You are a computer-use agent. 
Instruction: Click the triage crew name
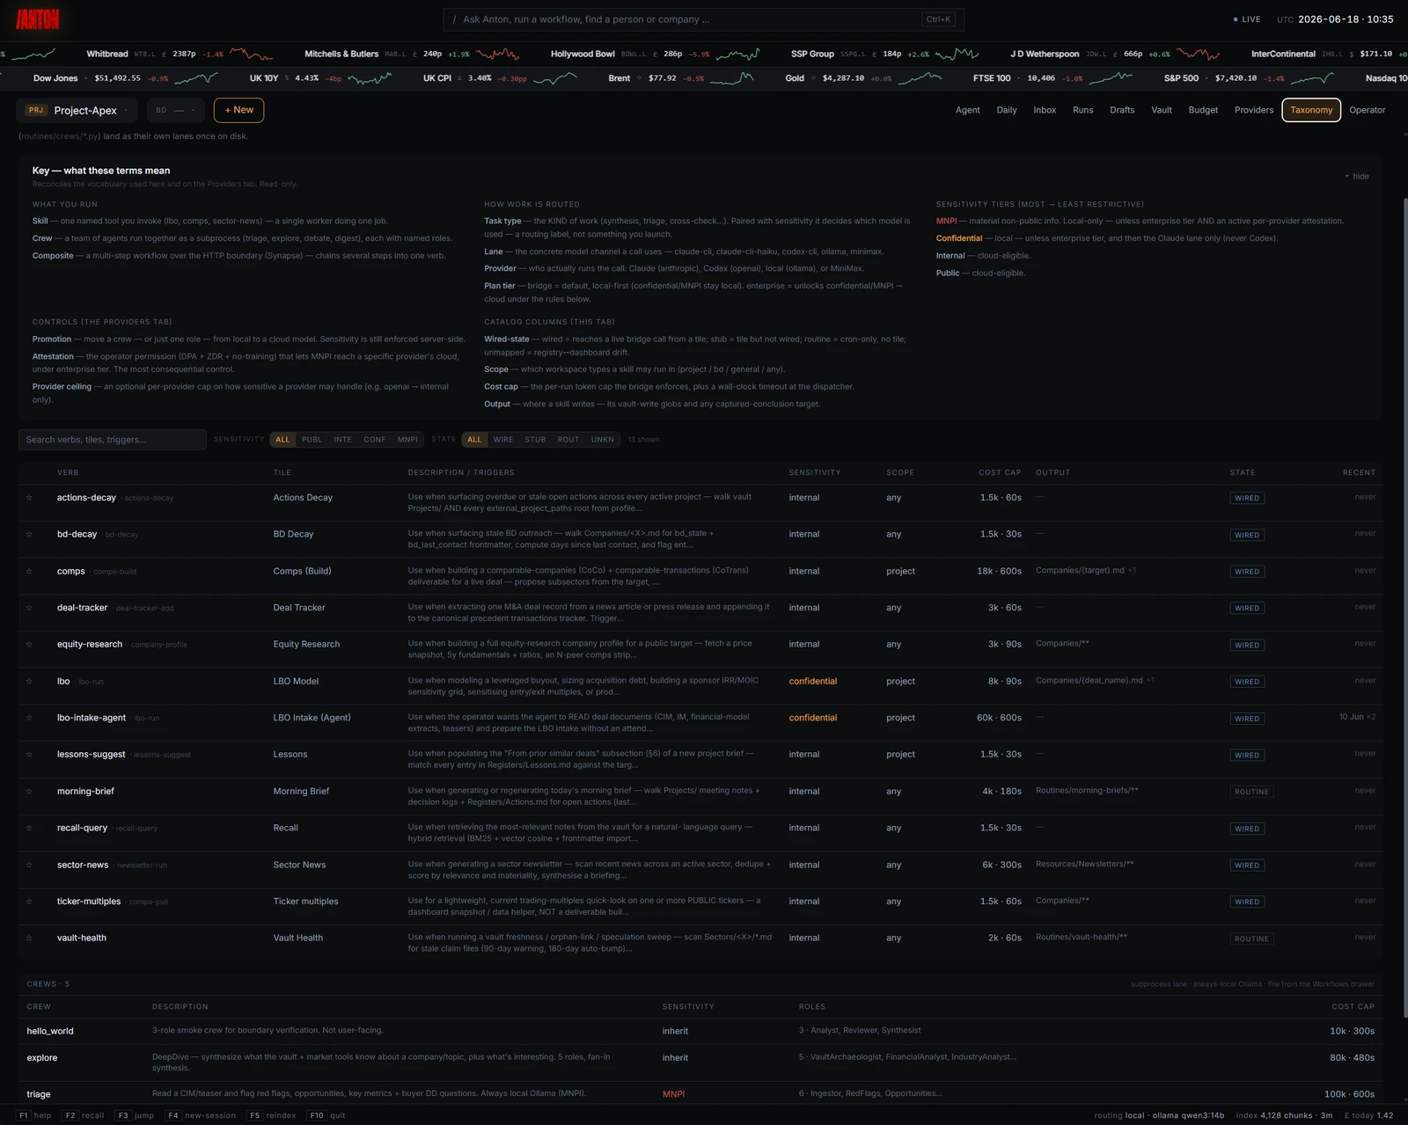[x=39, y=1094]
